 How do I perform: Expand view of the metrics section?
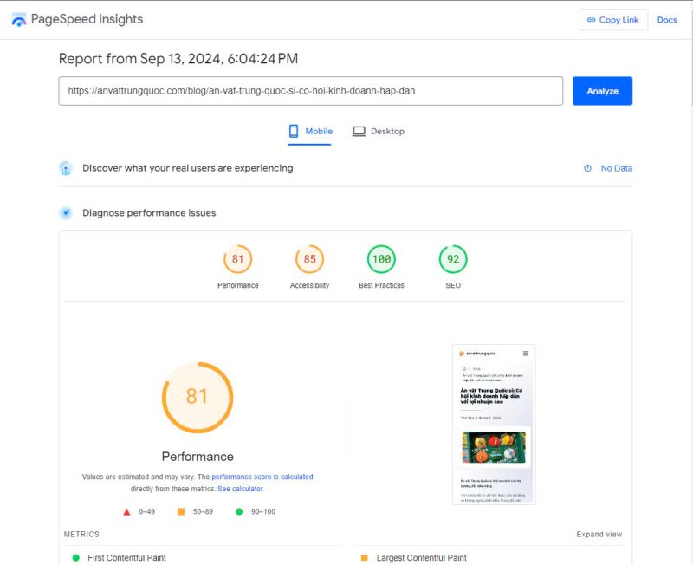599,535
